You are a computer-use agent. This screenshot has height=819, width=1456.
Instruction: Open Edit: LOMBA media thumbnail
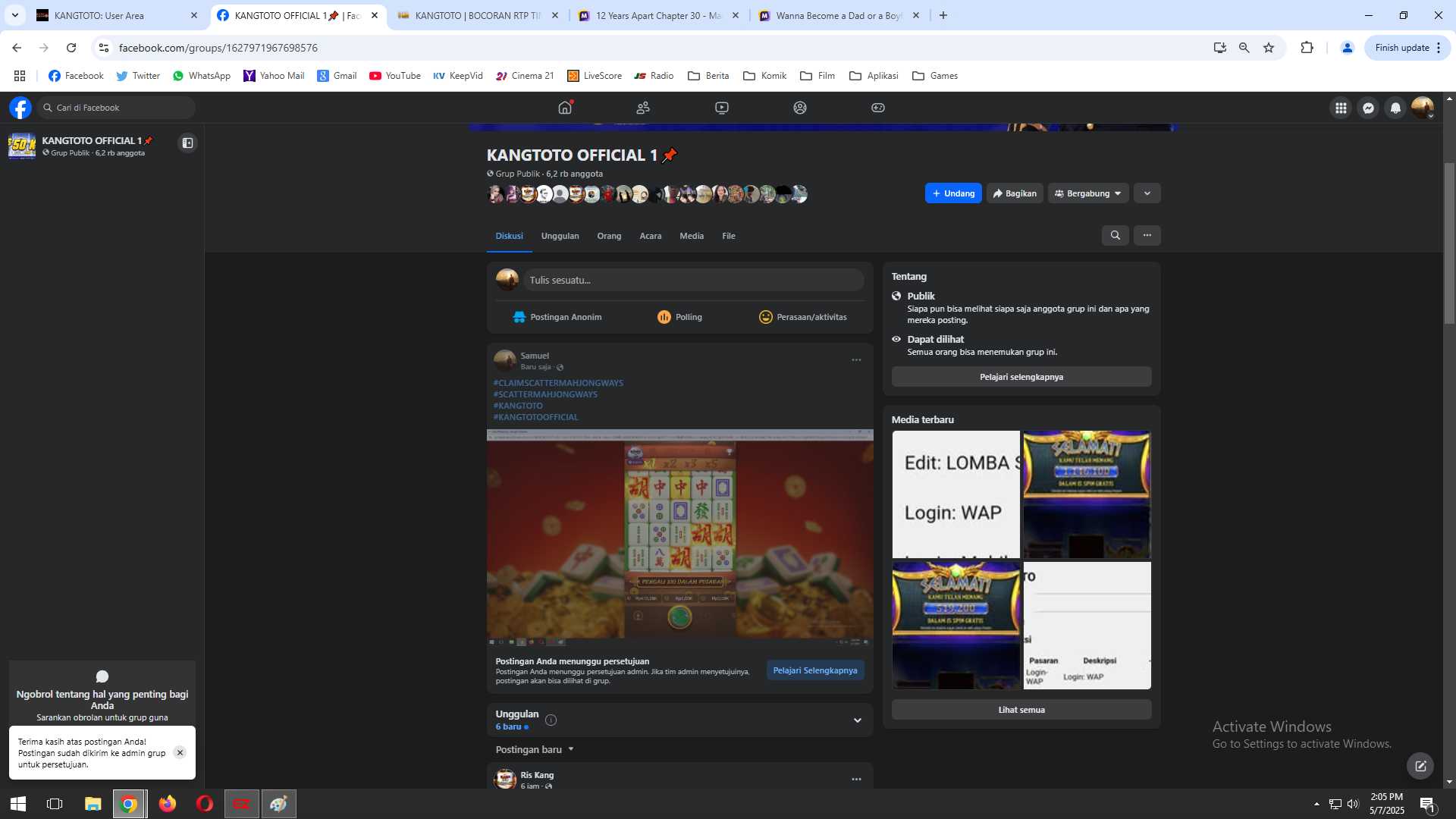(x=955, y=494)
